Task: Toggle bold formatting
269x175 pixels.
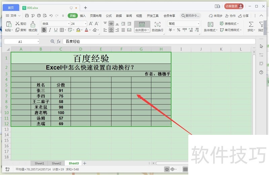Action: click(44, 30)
